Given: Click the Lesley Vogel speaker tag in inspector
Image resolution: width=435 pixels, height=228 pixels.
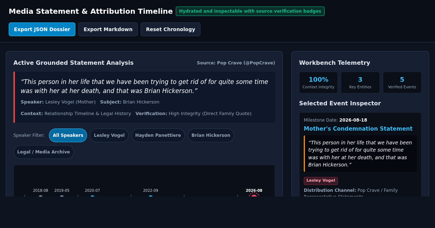Looking at the screenshot, I should [321, 181].
